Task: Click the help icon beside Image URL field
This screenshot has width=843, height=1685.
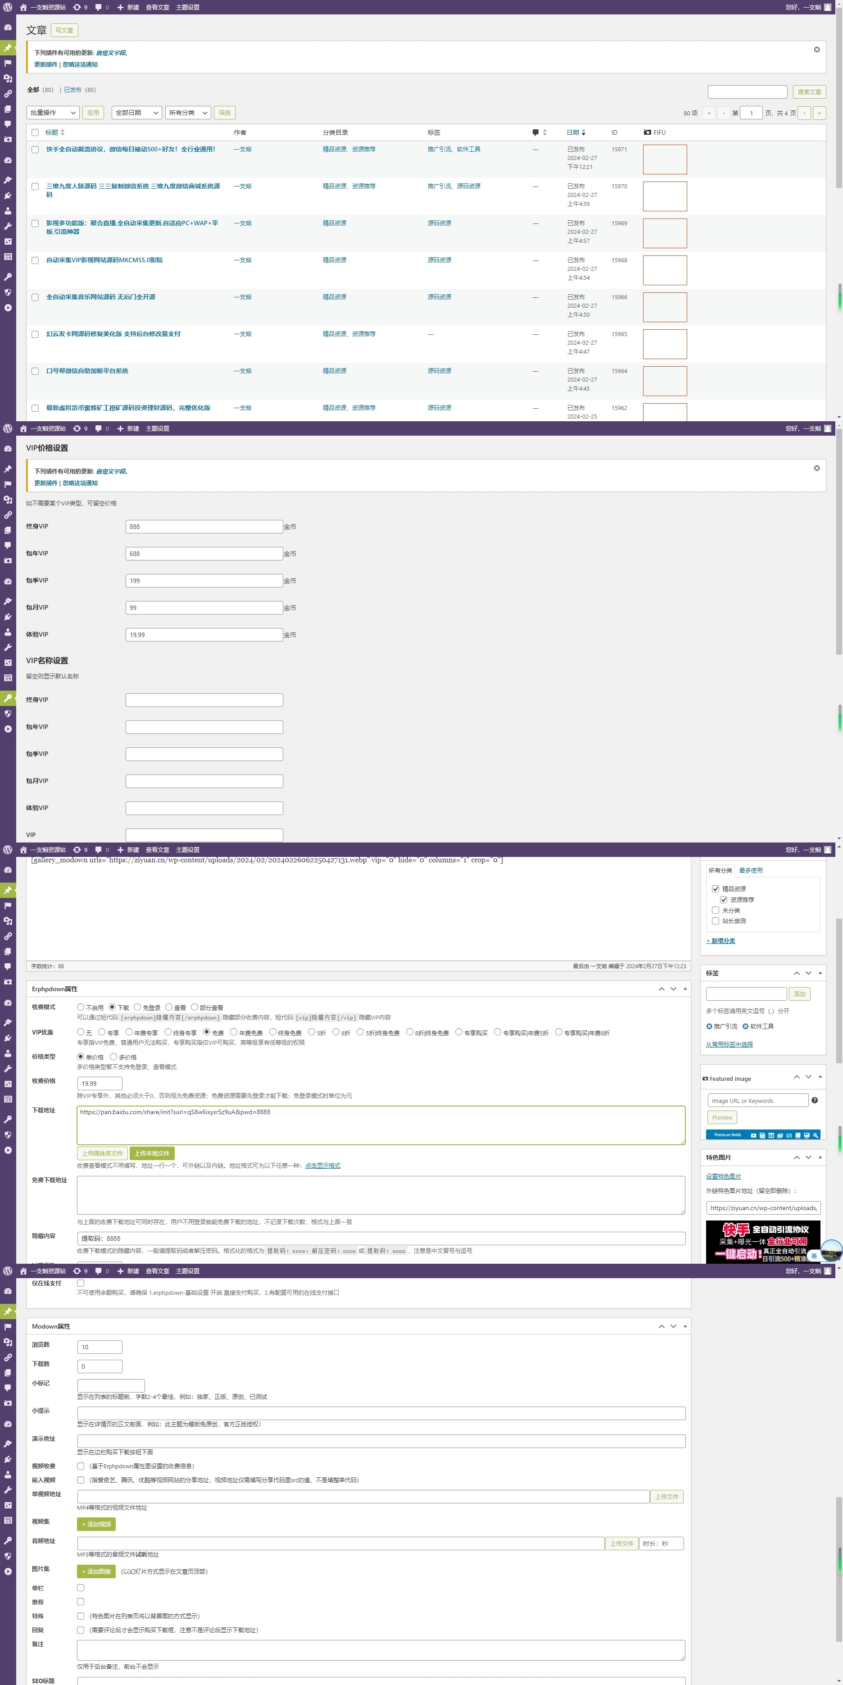Action: [814, 1100]
